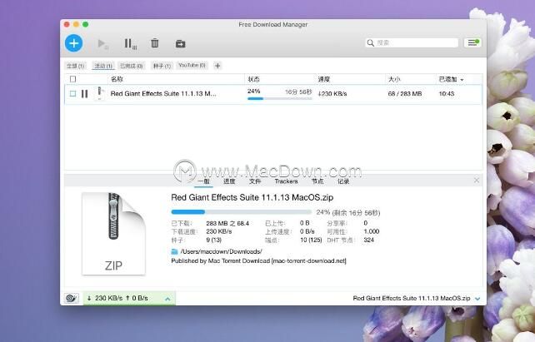Image resolution: width=535 pixels, height=342 pixels.
Task: Click the zip file icon in download row
Action: tap(100, 93)
